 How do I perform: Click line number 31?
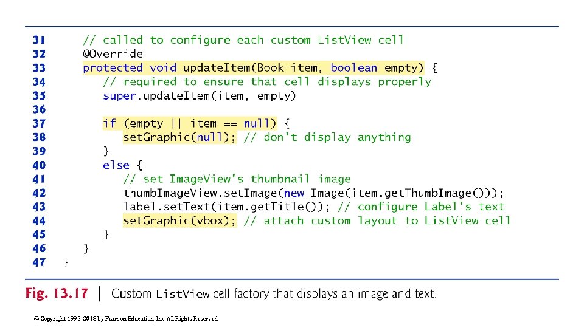(x=39, y=40)
